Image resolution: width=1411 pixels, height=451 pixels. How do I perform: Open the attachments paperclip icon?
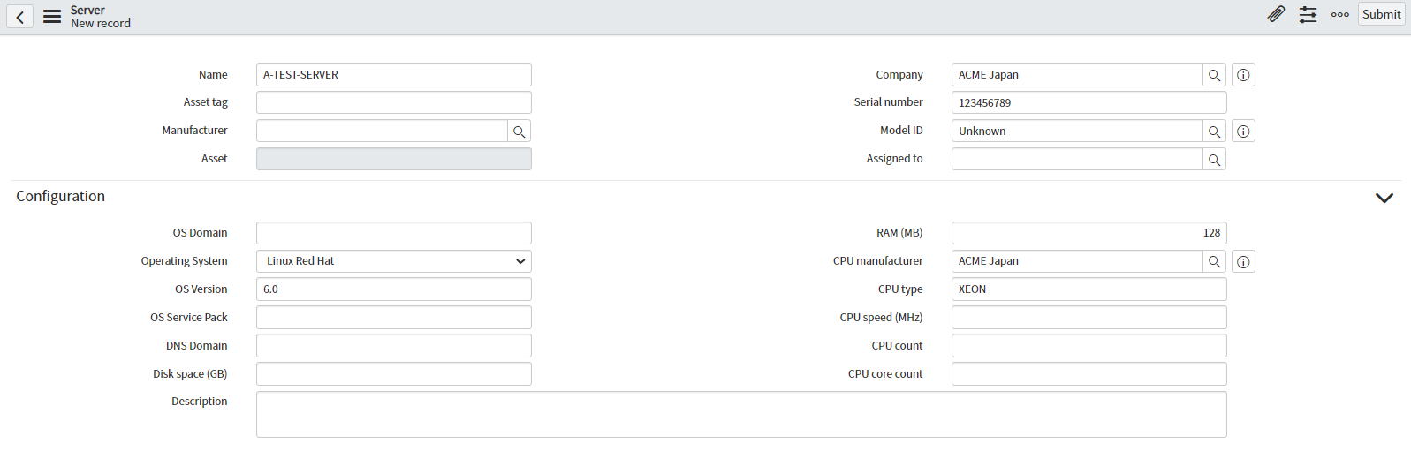tap(1276, 14)
